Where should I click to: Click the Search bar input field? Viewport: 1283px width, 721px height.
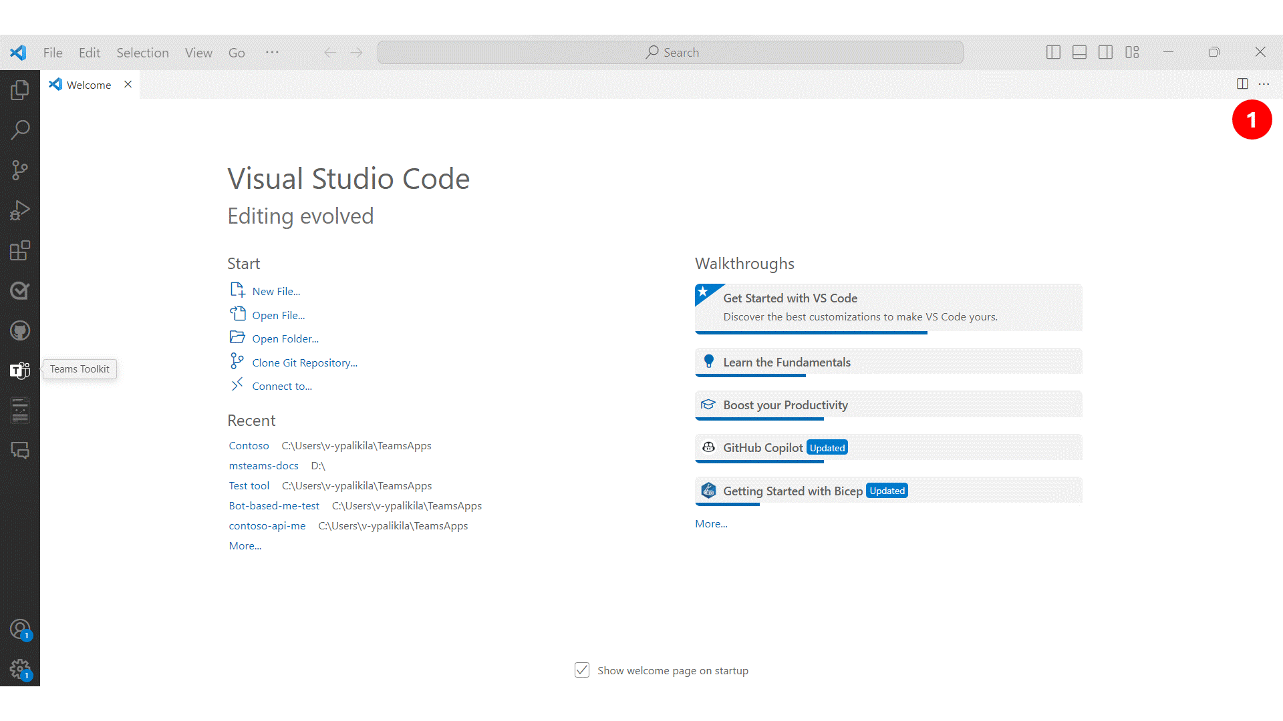click(x=672, y=52)
